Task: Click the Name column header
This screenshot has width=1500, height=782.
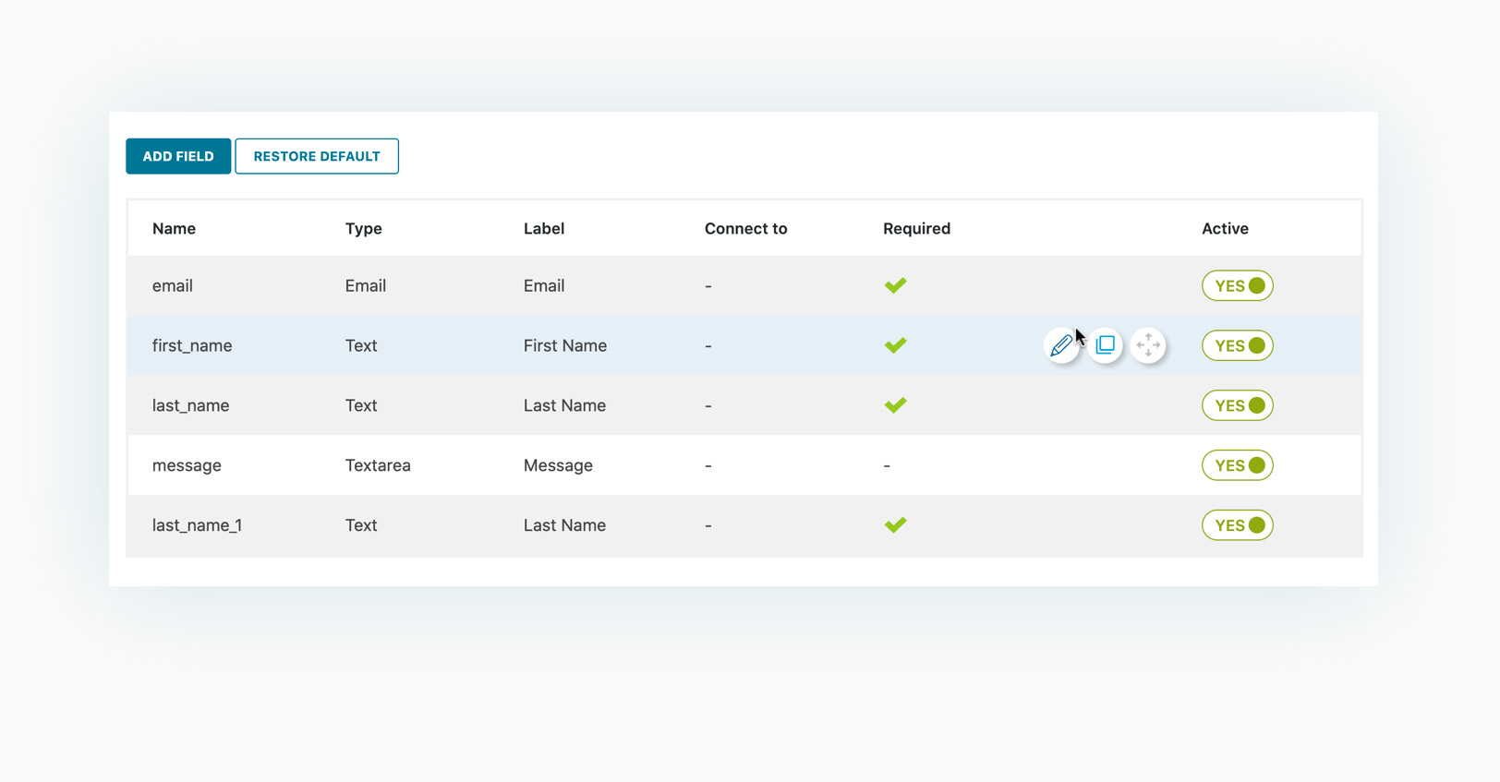Action: pyautogui.click(x=174, y=229)
